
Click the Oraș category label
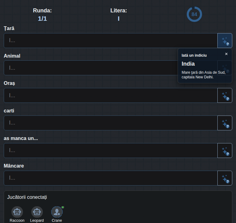click(x=9, y=83)
